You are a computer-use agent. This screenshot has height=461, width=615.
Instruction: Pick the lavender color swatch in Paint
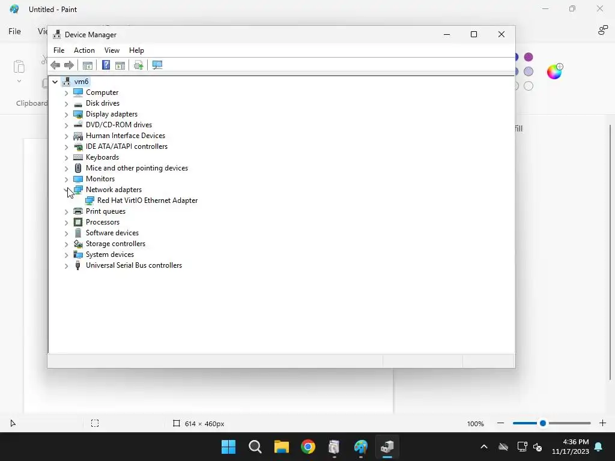529,71
